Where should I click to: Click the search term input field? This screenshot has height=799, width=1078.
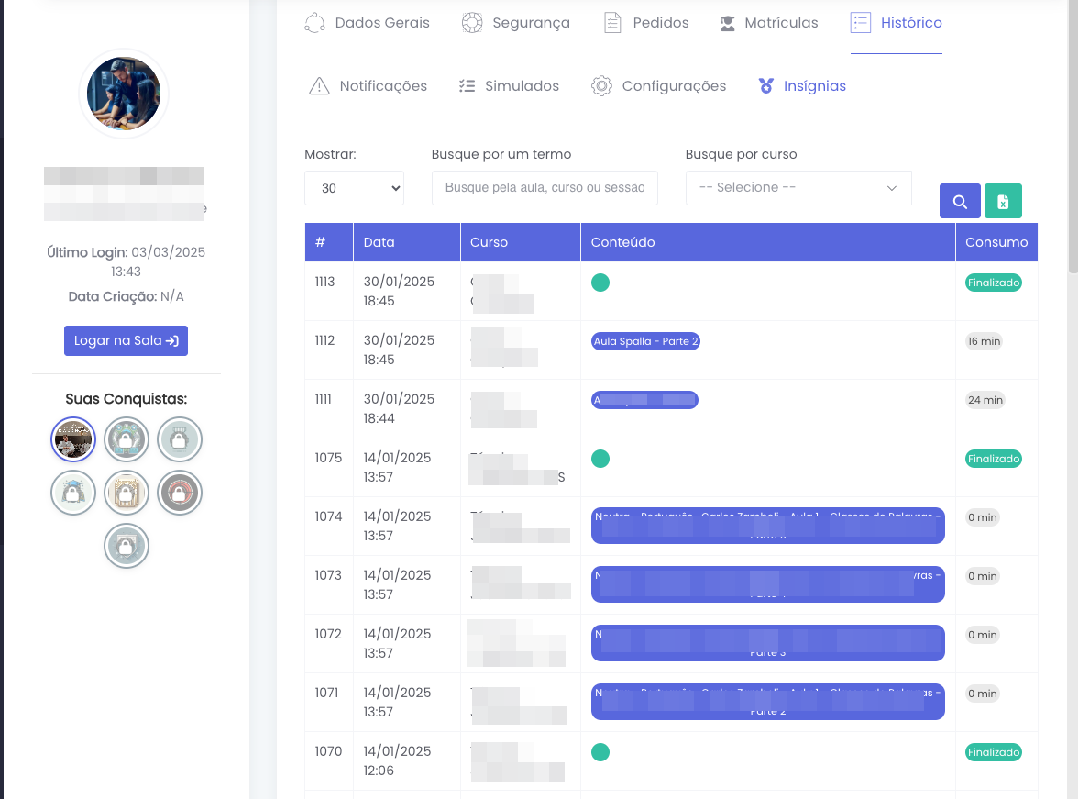pyautogui.click(x=544, y=188)
